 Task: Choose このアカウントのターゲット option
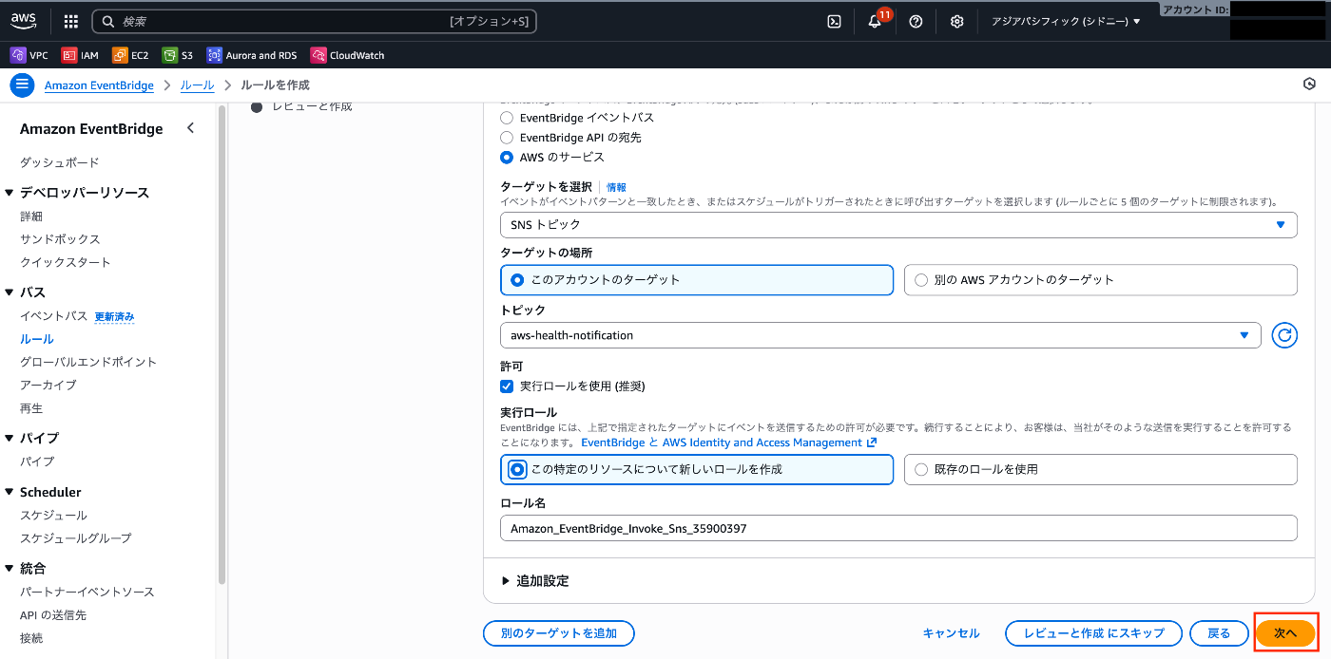(x=697, y=280)
